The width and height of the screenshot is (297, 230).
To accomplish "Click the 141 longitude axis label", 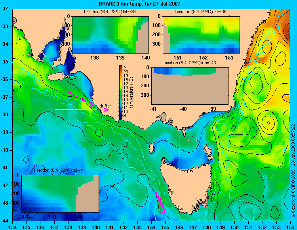I will [110, 227].
